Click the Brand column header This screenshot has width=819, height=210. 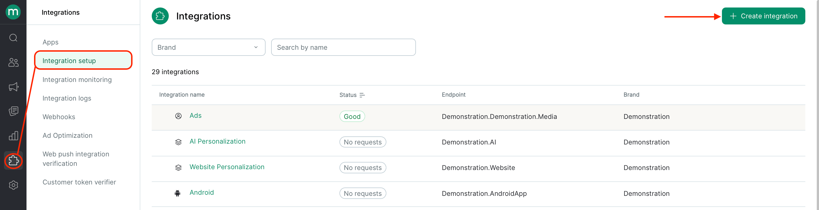click(x=631, y=95)
